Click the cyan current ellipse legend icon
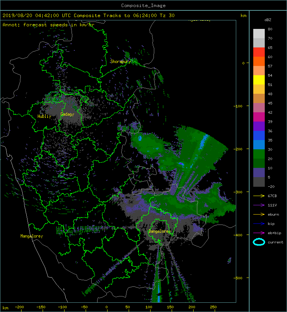 pos(259,242)
